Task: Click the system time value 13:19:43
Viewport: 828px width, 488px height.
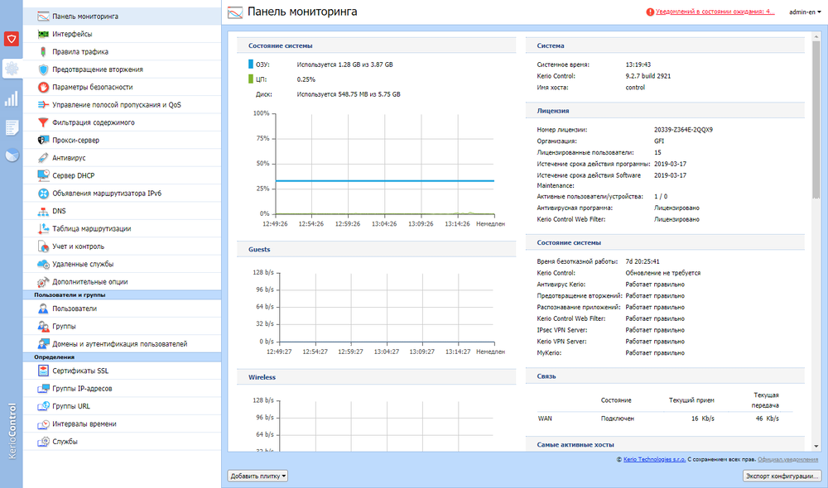Action: tap(638, 65)
